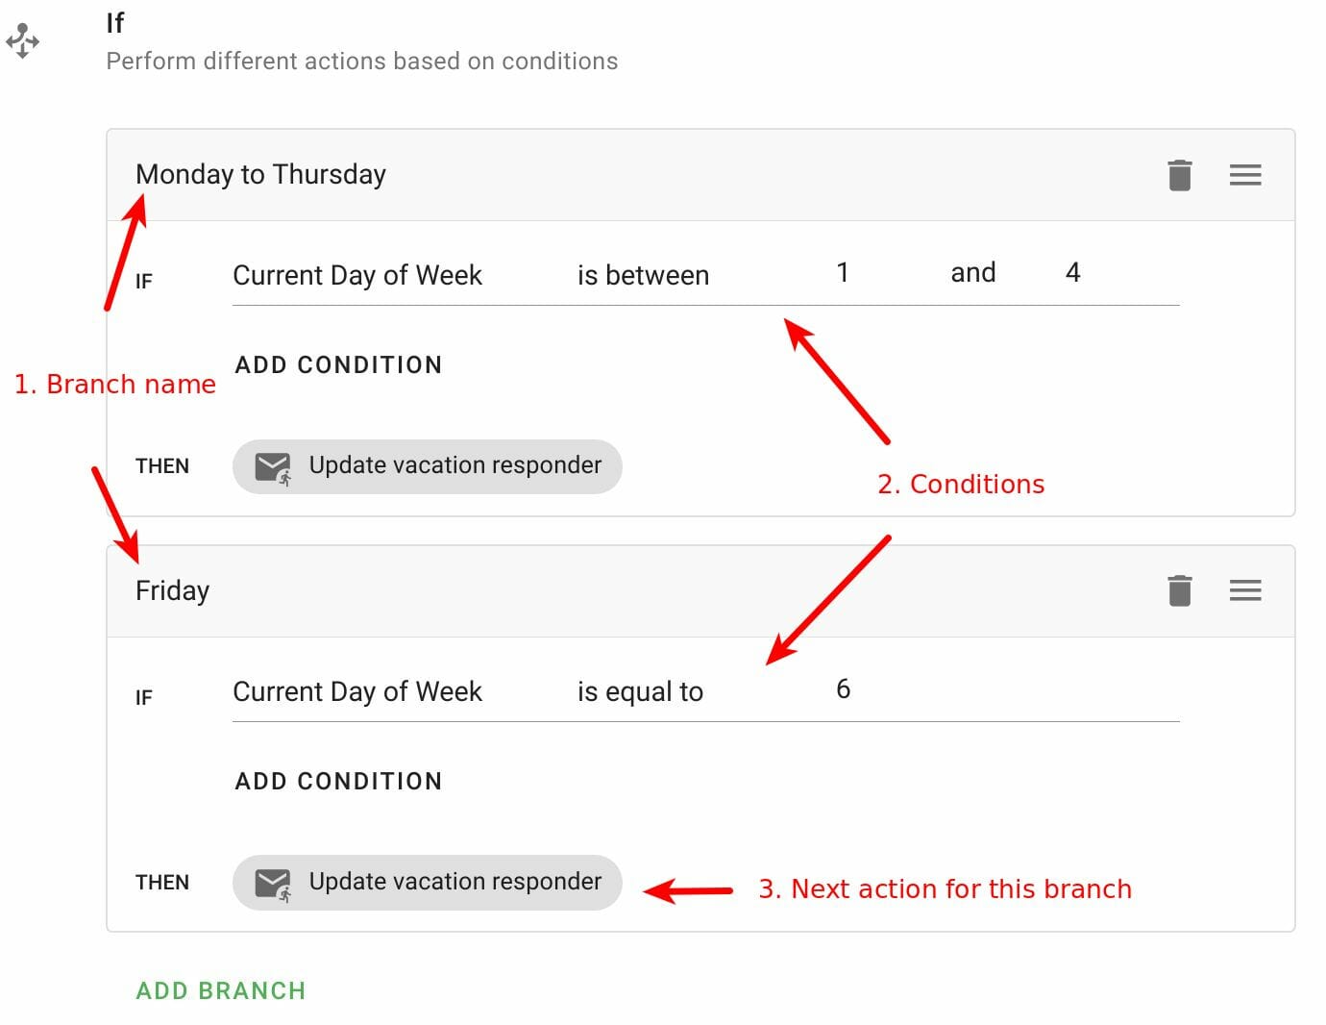
Task: Click the green ADD BRANCH button
Action: (x=221, y=991)
